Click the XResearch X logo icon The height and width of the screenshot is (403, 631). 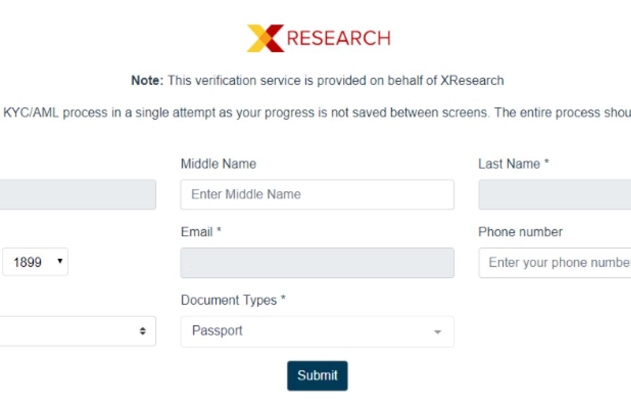pyautogui.click(x=265, y=38)
